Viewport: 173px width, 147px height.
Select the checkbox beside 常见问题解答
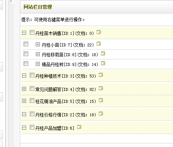32,89
